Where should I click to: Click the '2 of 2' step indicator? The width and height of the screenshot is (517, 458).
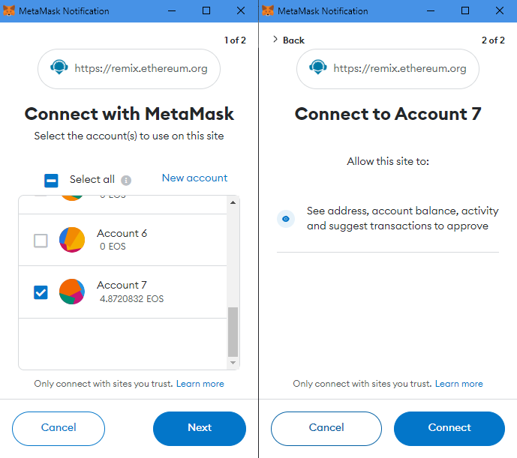click(493, 40)
